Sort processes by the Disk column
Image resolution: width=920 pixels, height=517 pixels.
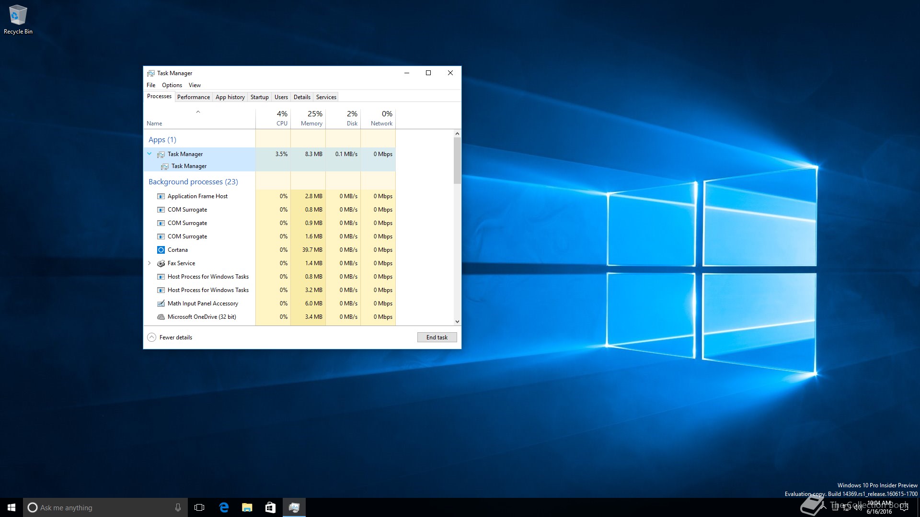343,118
